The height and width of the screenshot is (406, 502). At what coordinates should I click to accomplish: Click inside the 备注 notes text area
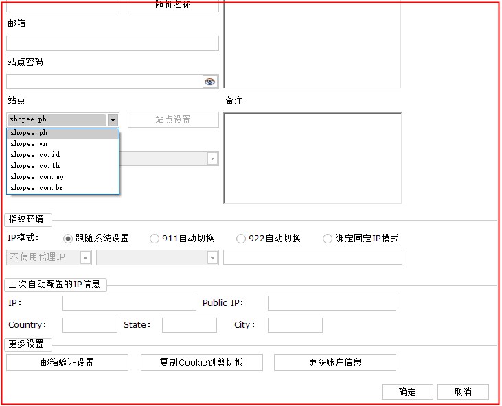tap(312, 158)
